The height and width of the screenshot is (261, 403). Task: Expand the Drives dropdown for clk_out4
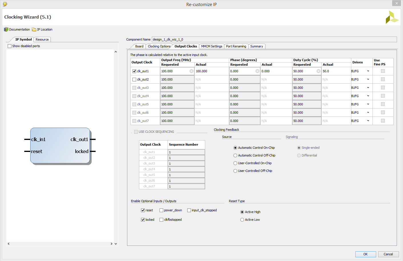(x=368, y=96)
